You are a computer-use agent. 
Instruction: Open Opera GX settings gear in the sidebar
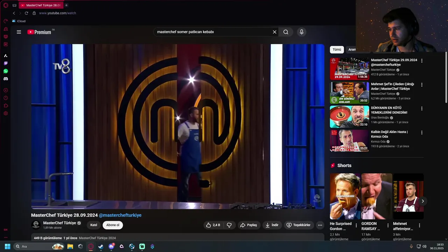[x=6, y=113]
